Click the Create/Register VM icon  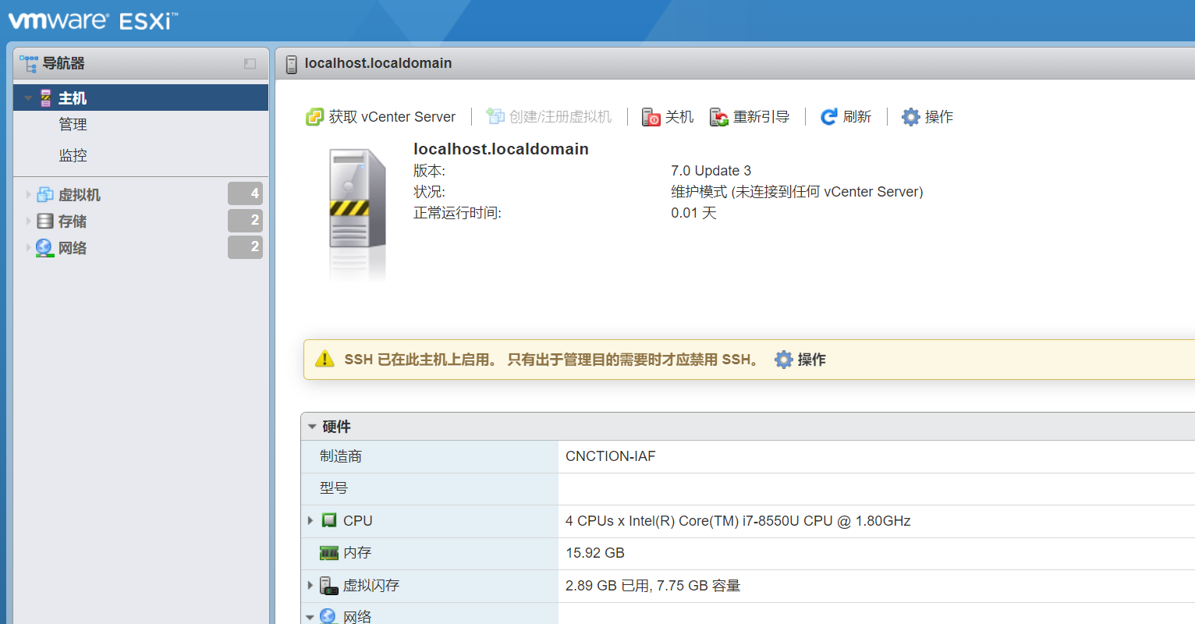[x=495, y=116]
